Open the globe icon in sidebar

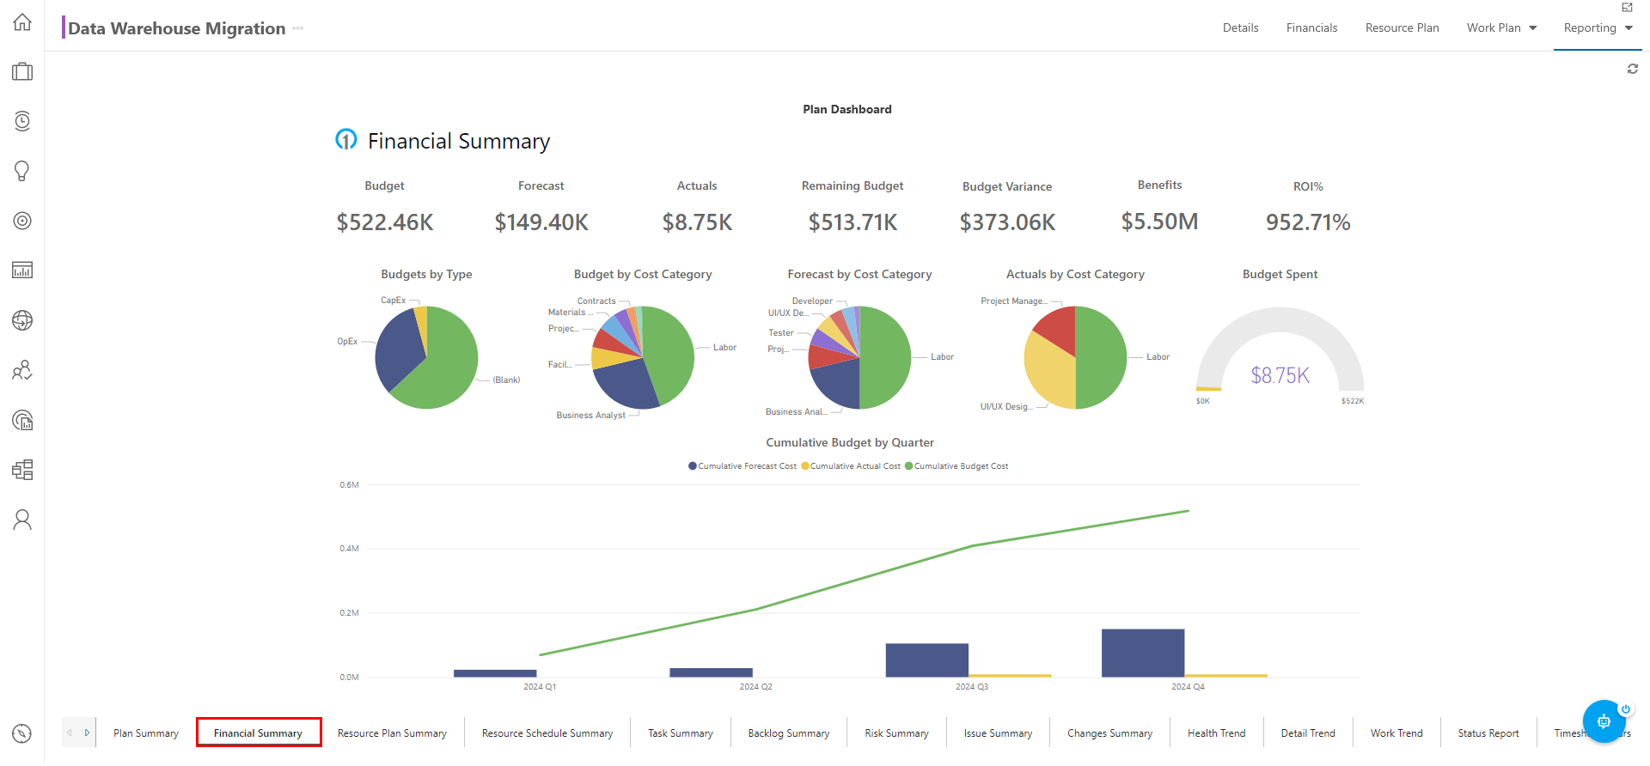[22, 320]
